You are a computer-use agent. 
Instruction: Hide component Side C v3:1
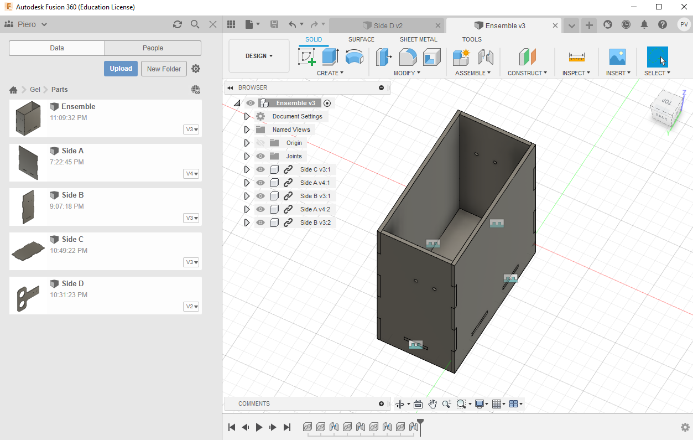[x=260, y=169]
